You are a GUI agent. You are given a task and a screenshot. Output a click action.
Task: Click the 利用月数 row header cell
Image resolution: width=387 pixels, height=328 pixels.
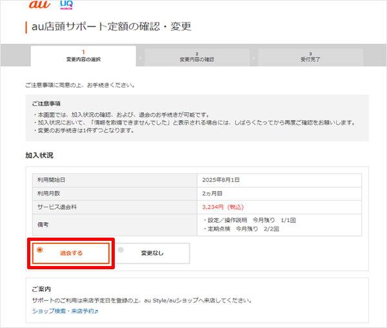(114, 192)
